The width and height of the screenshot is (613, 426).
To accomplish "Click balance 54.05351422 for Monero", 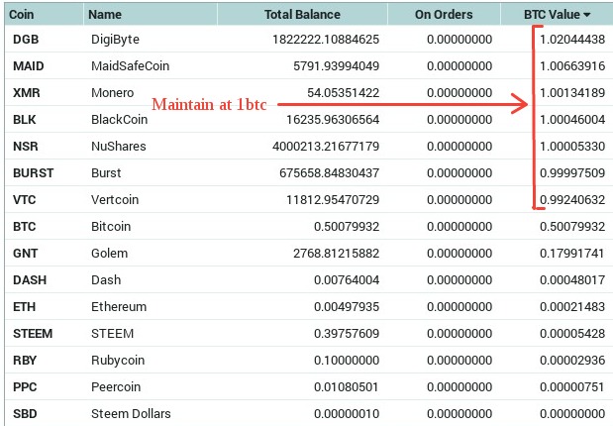I will [x=343, y=93].
